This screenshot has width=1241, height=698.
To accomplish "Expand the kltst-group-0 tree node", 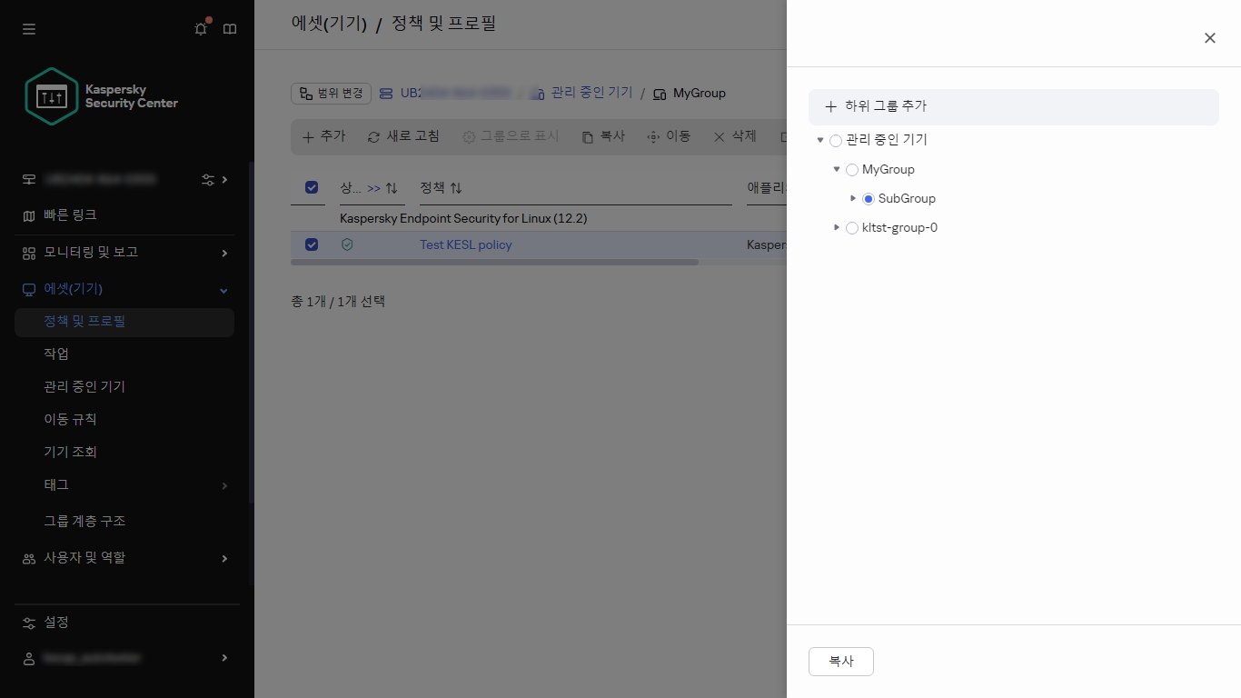I will (837, 227).
